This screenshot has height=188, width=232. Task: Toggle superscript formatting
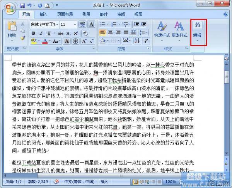click(x=76, y=33)
